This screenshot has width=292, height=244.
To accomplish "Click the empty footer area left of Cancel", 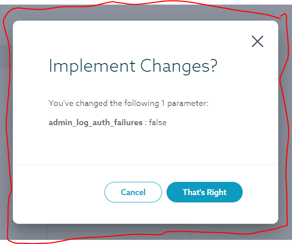I will (x=59, y=192).
